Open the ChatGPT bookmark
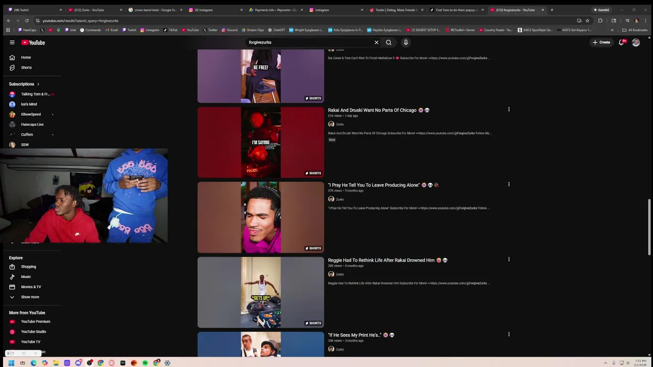This screenshot has height=367, width=653. click(x=277, y=30)
